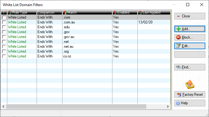Select the 'co.nz' match cell
Screen dimensions: 209x117
(x=87, y=56)
